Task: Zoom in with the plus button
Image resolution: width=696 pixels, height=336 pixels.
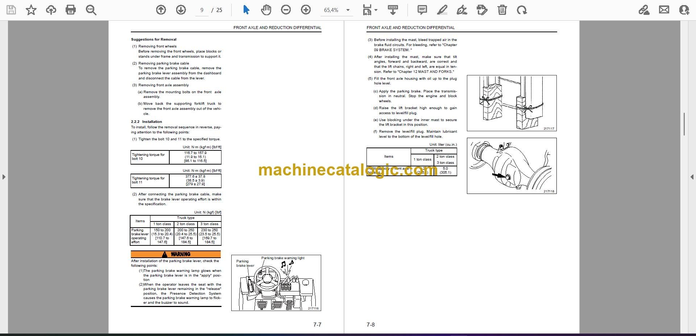Action: click(306, 10)
